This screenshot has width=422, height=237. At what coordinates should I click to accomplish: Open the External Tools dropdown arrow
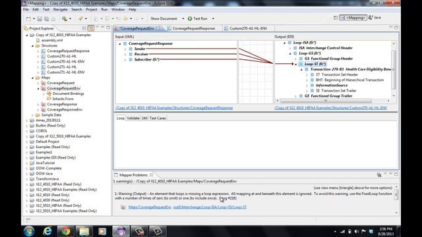click(71, 18)
